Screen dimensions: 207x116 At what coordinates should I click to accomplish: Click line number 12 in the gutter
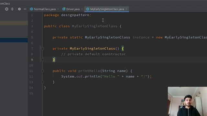(x=31, y=77)
